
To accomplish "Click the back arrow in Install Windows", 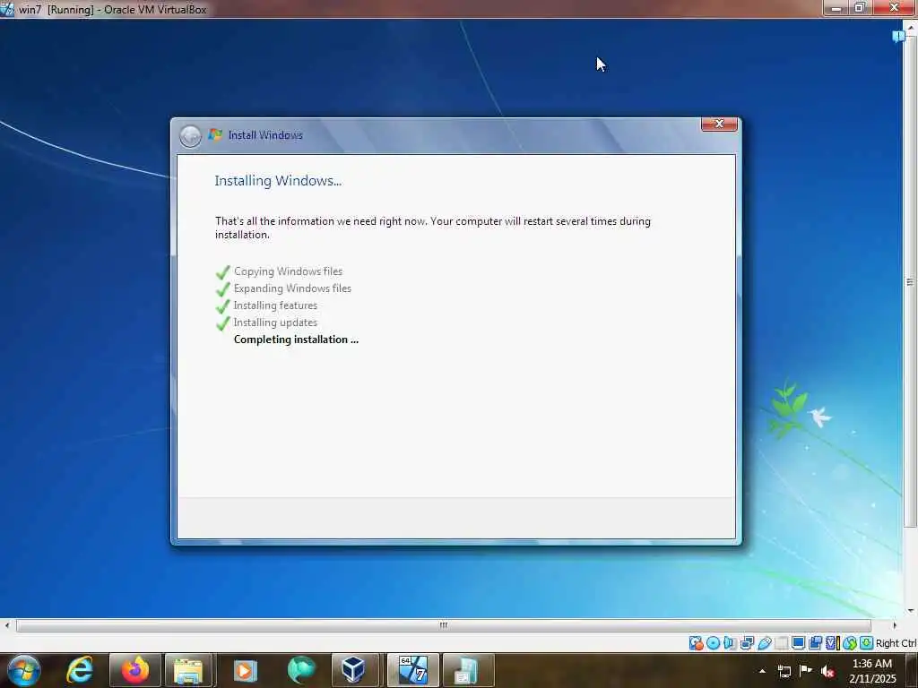I will pyautogui.click(x=190, y=136).
